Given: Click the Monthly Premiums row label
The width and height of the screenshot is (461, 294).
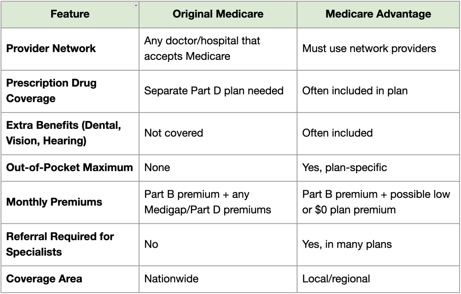Looking at the screenshot, I should click(x=54, y=202).
